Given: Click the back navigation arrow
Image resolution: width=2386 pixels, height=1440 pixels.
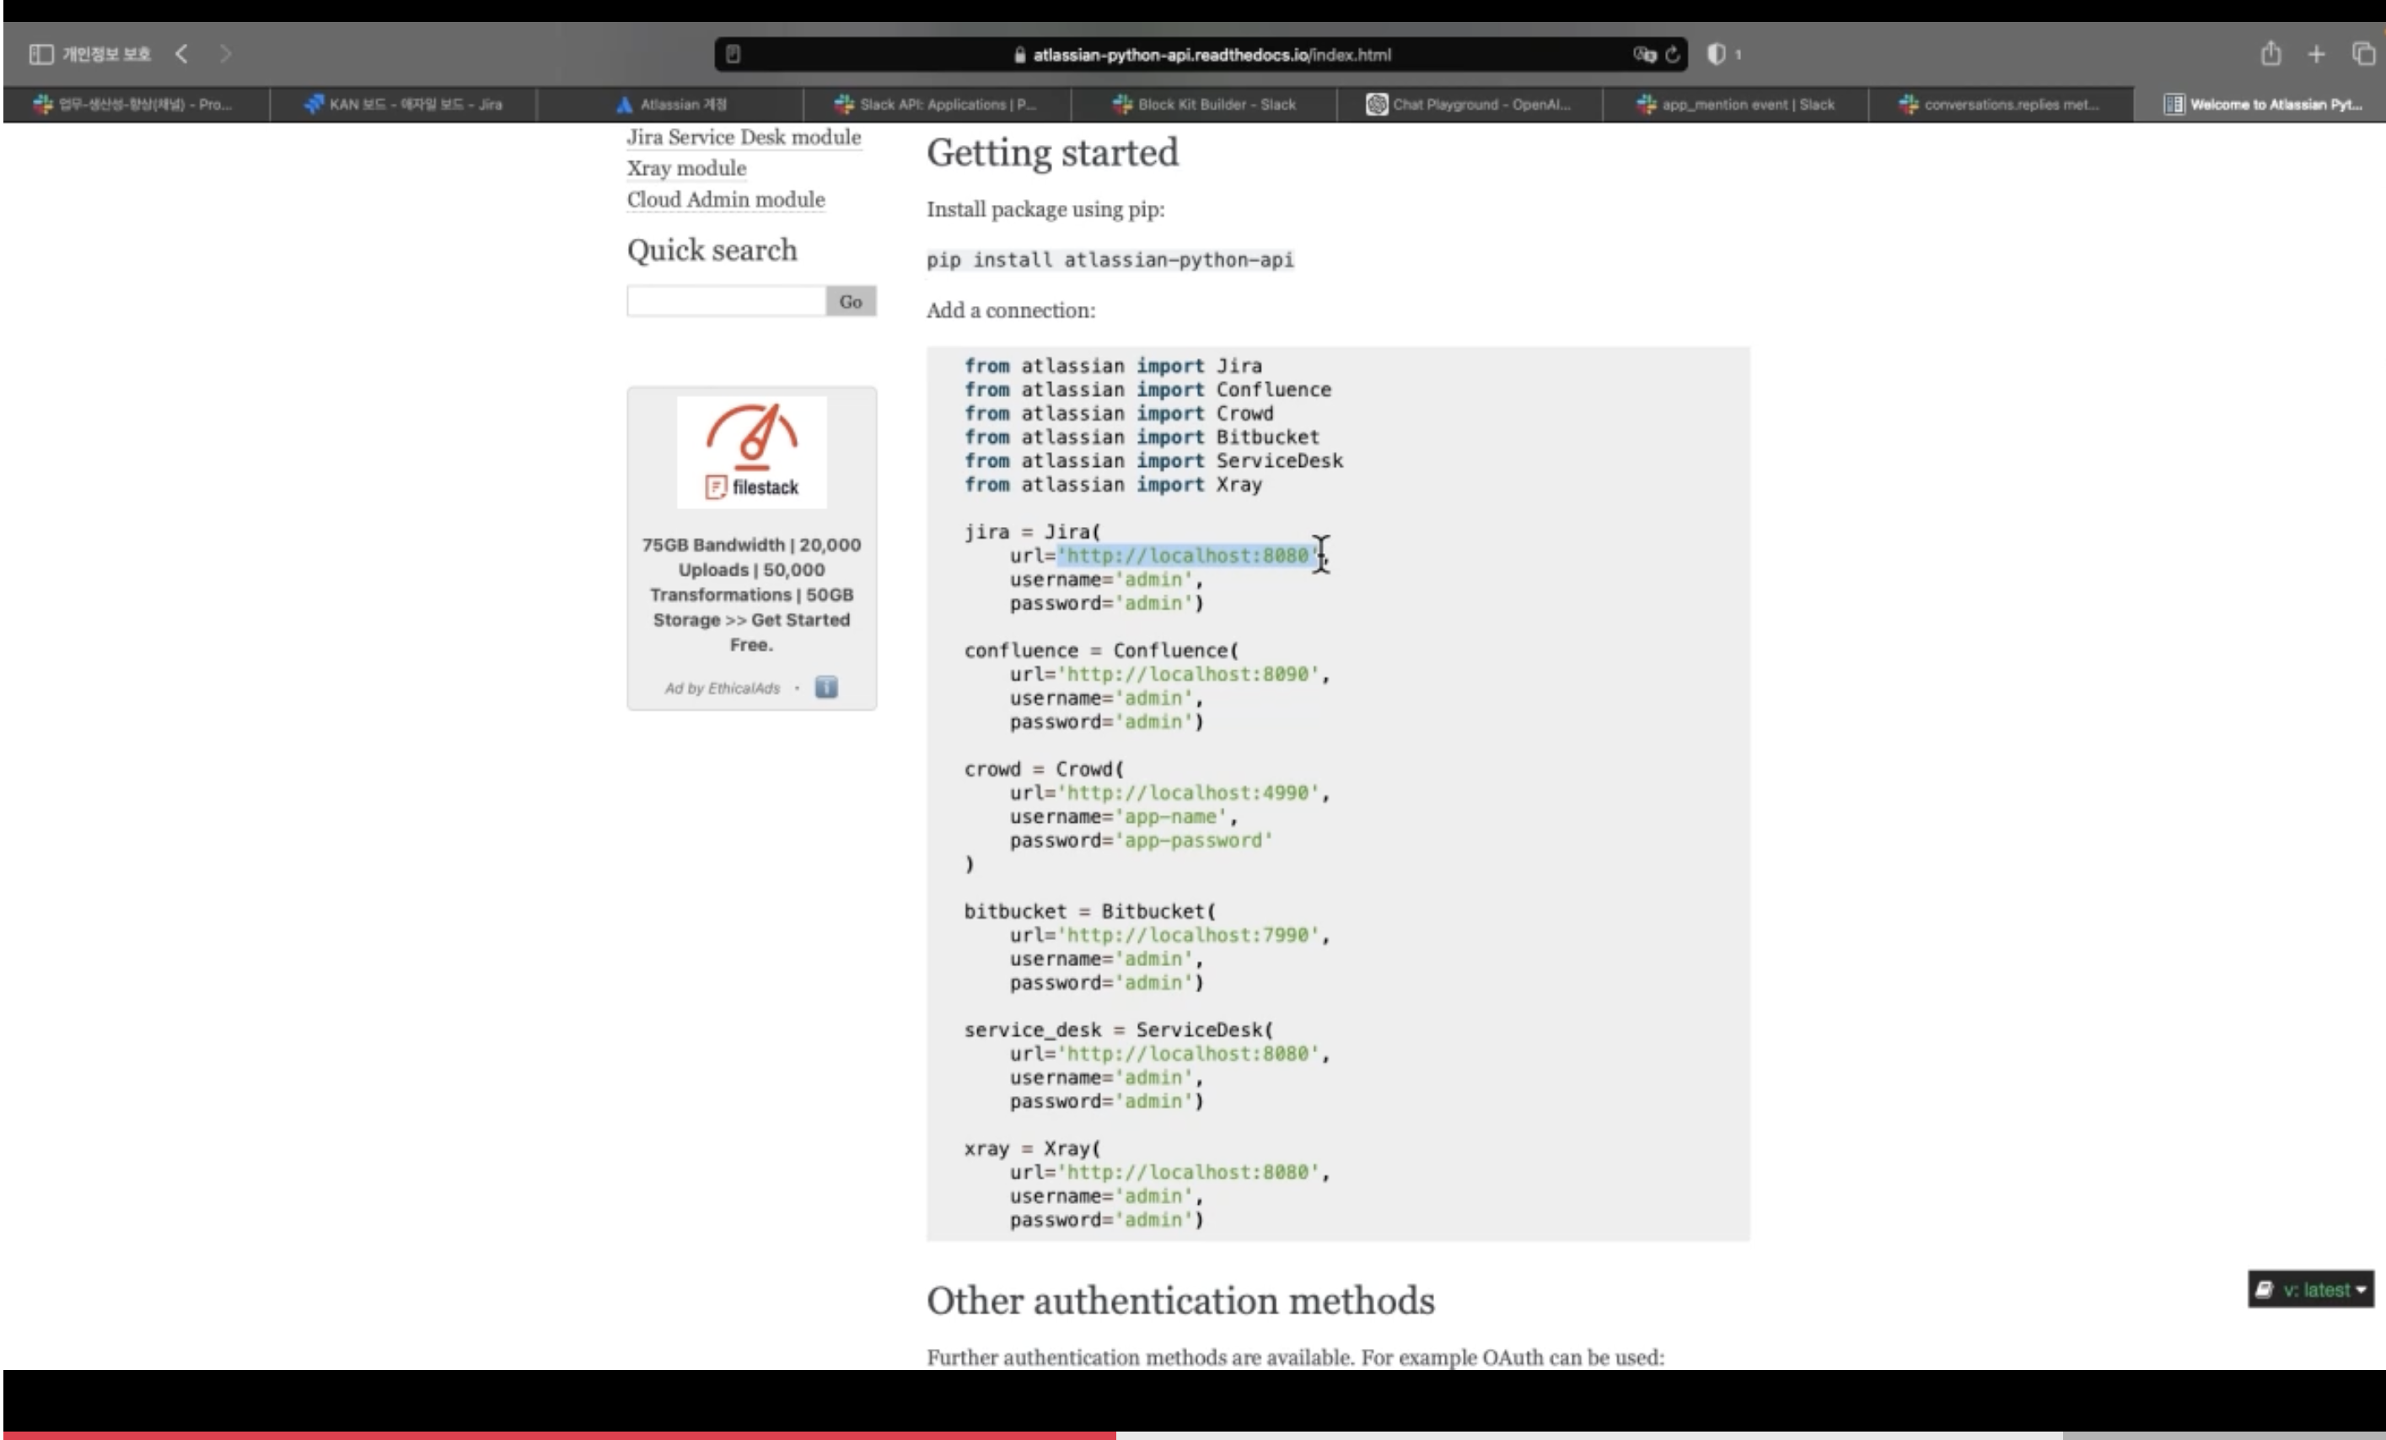Looking at the screenshot, I should 181,54.
